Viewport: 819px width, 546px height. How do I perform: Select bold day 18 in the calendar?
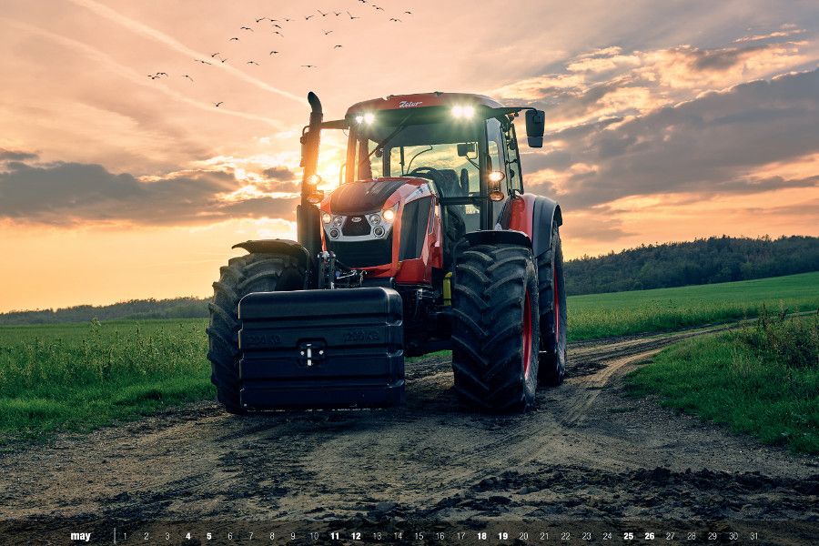[x=481, y=536]
